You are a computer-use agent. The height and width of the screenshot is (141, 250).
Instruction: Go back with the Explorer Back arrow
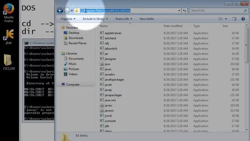[60, 11]
